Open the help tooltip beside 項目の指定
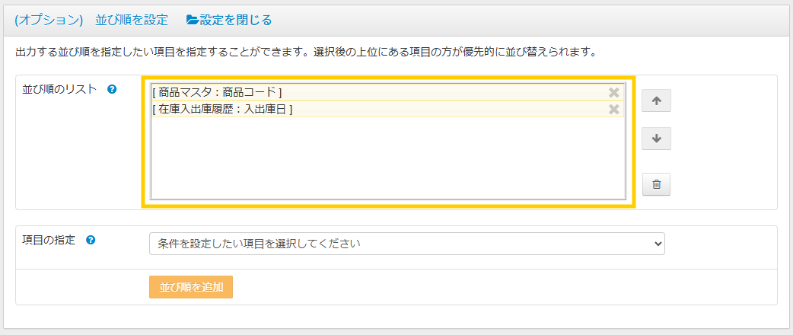Viewport: 793px width, 335px height. point(91,240)
